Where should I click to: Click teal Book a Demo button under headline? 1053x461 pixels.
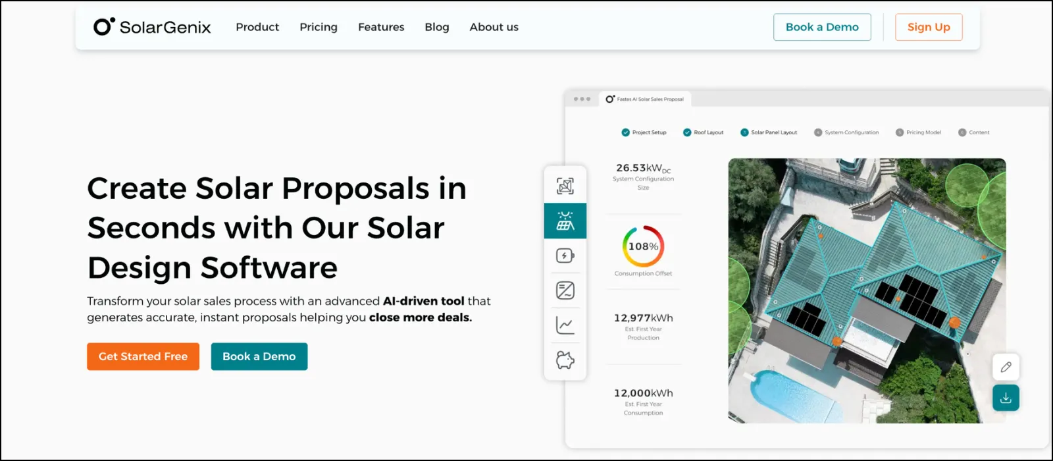tap(259, 356)
